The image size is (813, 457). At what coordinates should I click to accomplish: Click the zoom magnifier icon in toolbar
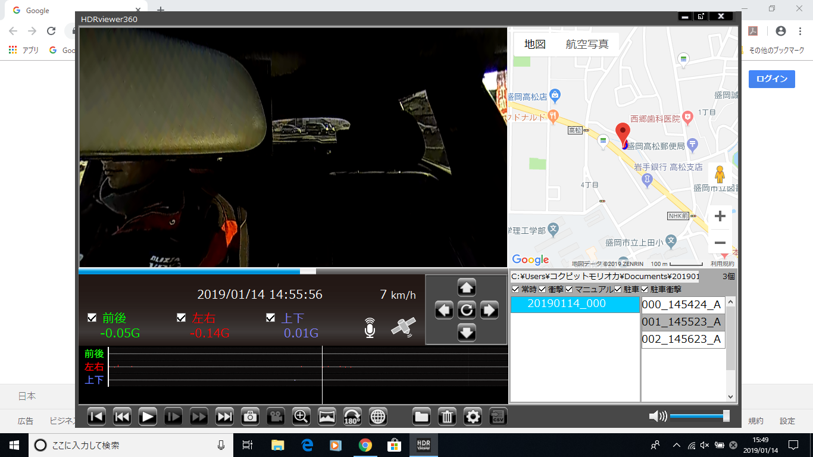click(301, 416)
